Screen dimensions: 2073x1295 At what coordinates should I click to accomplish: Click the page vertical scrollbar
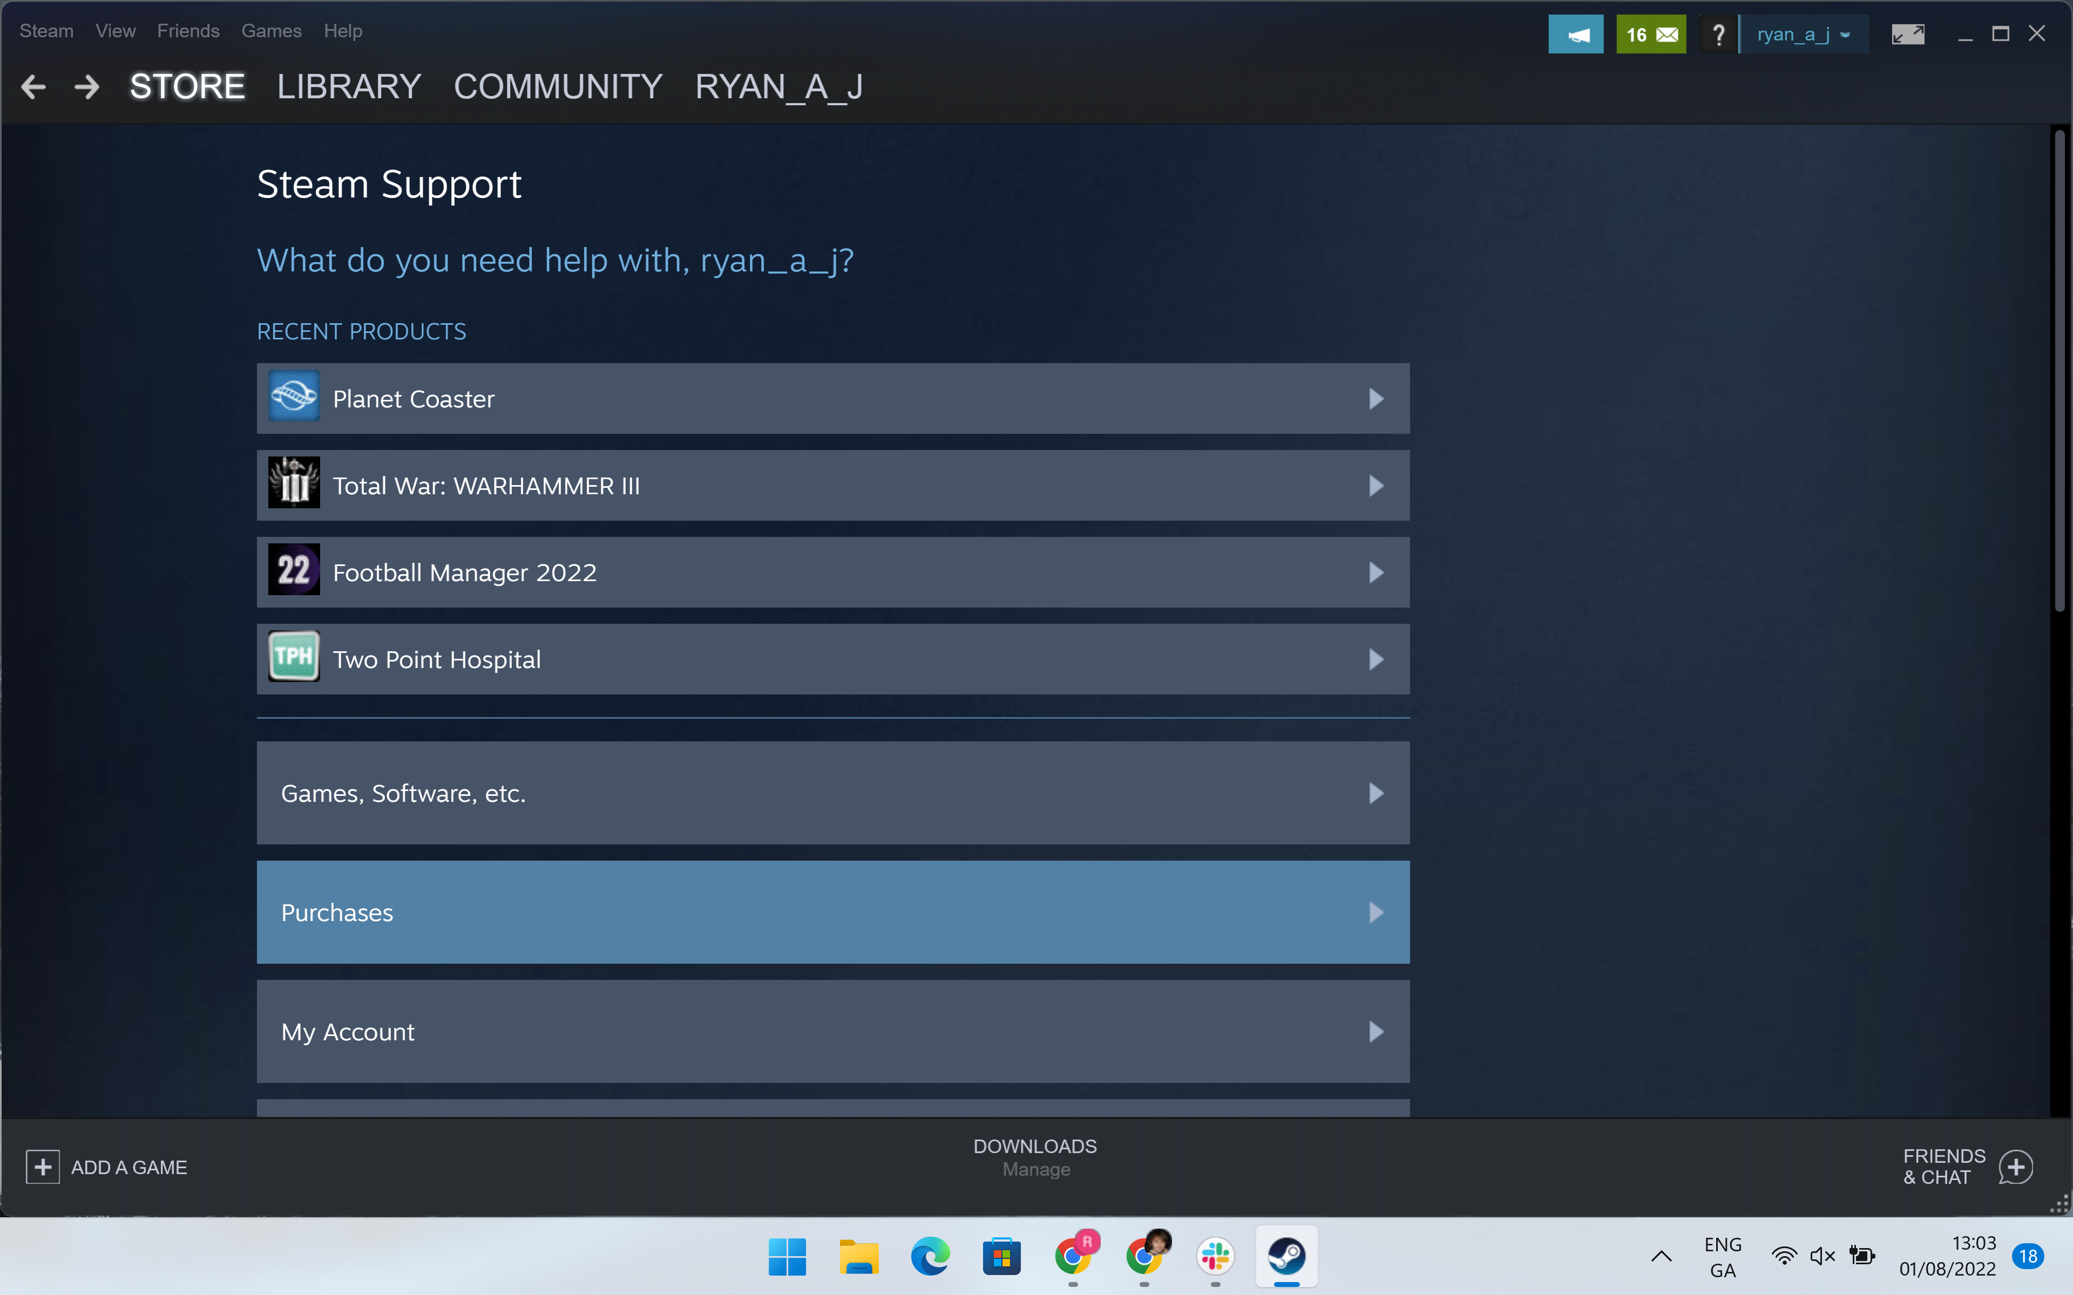point(2060,370)
